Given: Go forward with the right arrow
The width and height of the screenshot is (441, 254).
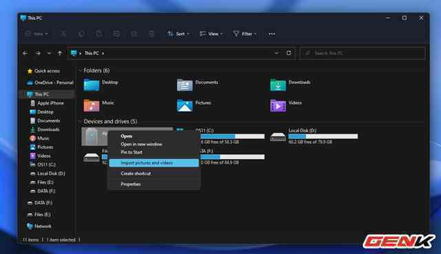Looking at the screenshot, I should (38, 53).
